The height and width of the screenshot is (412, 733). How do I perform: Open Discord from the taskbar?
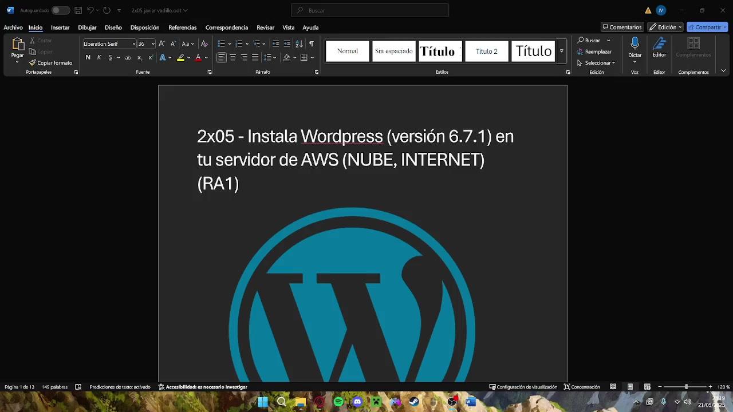tap(357, 402)
